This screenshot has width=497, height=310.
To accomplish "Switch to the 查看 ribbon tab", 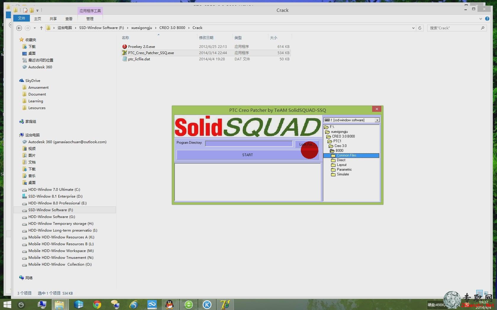I will pos(69,19).
